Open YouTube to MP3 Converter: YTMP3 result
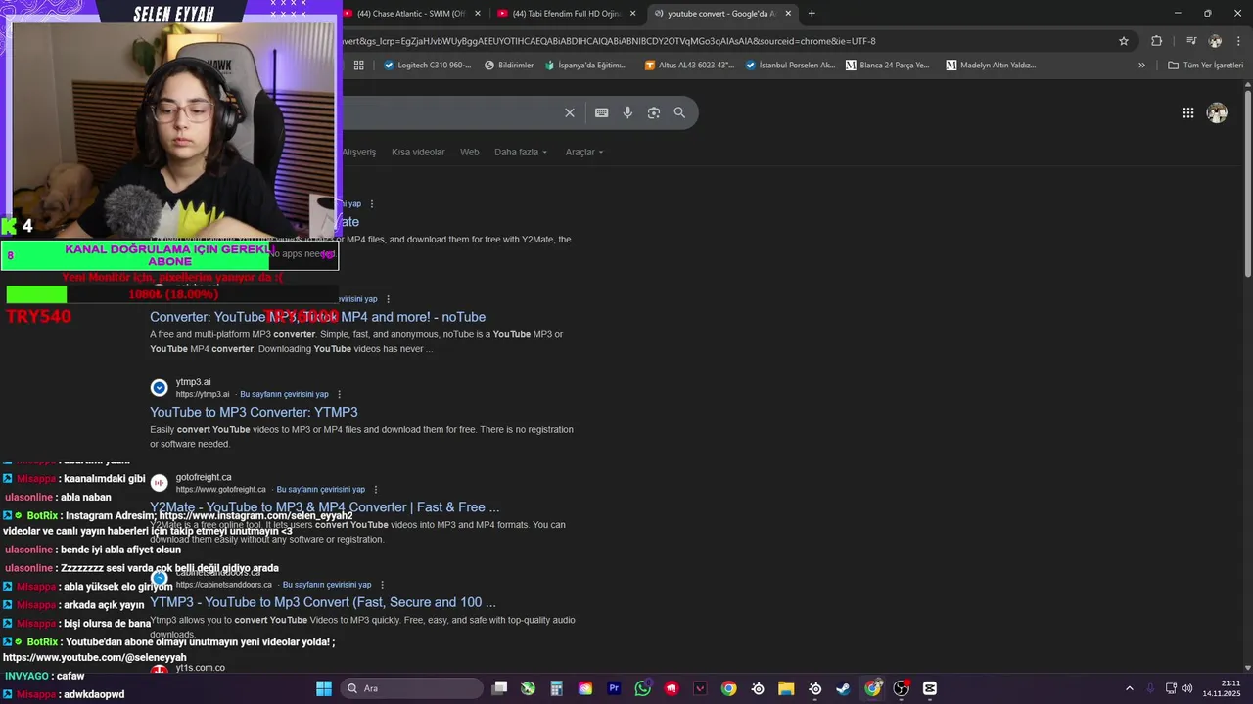 pos(254,412)
